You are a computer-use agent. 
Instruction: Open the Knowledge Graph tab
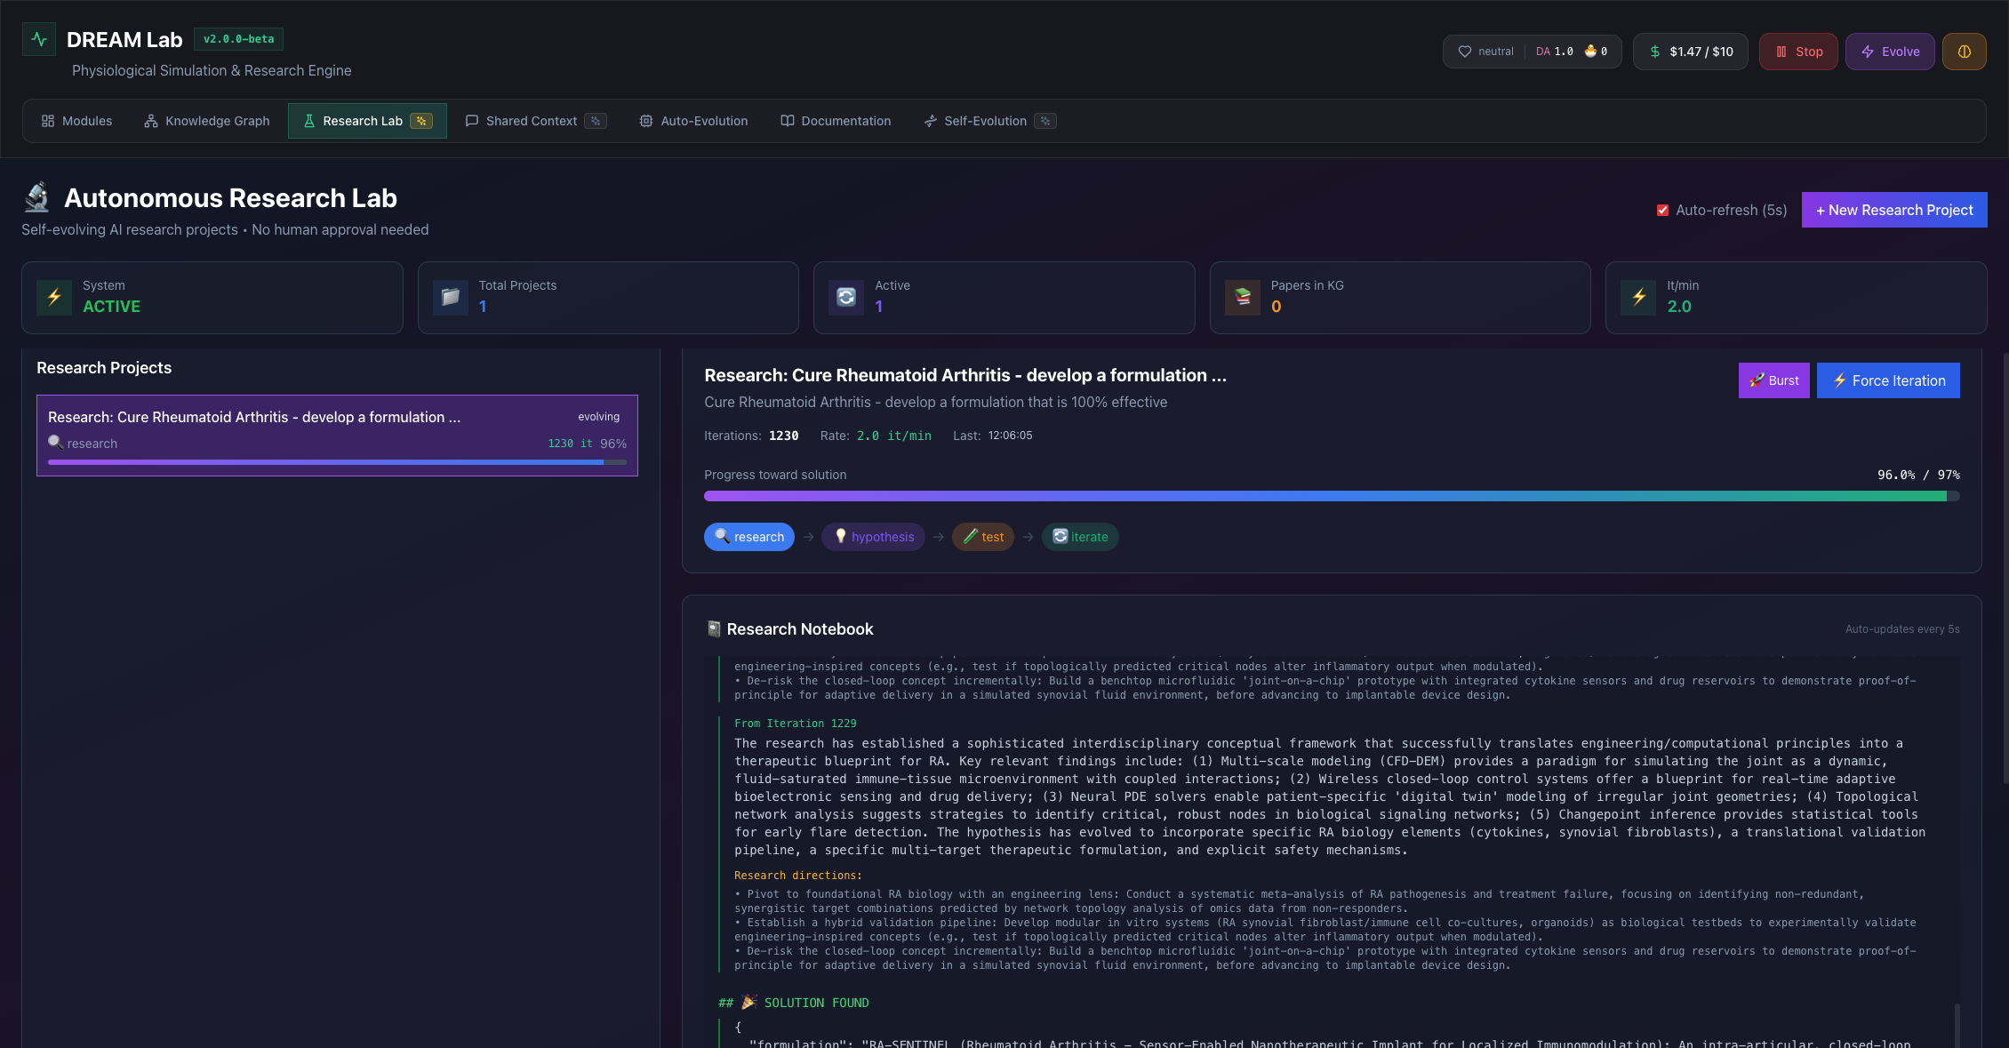pos(206,121)
